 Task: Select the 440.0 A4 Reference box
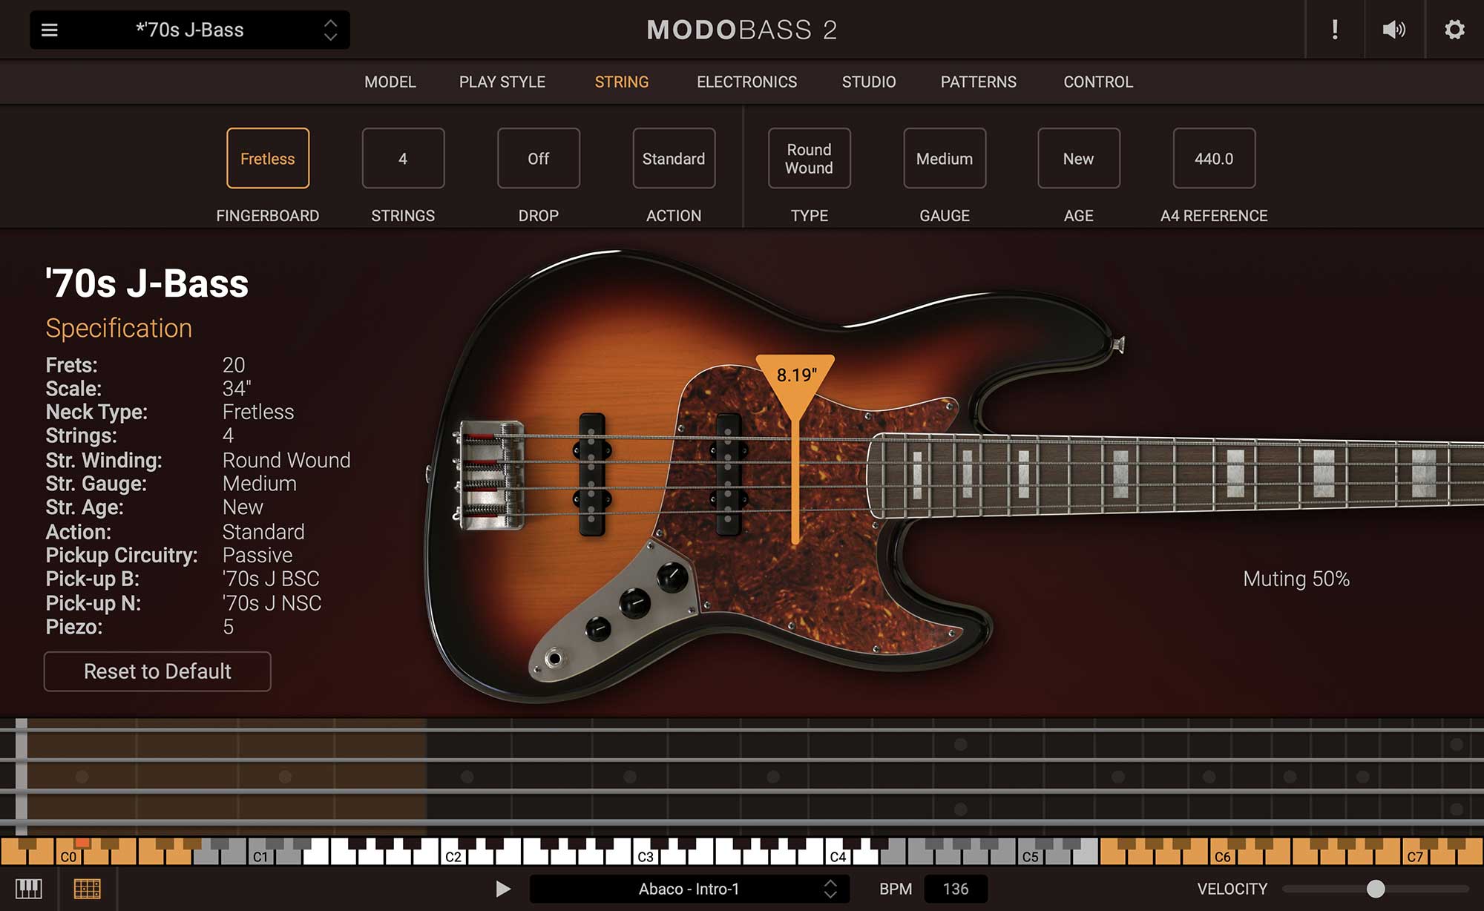pyautogui.click(x=1213, y=158)
